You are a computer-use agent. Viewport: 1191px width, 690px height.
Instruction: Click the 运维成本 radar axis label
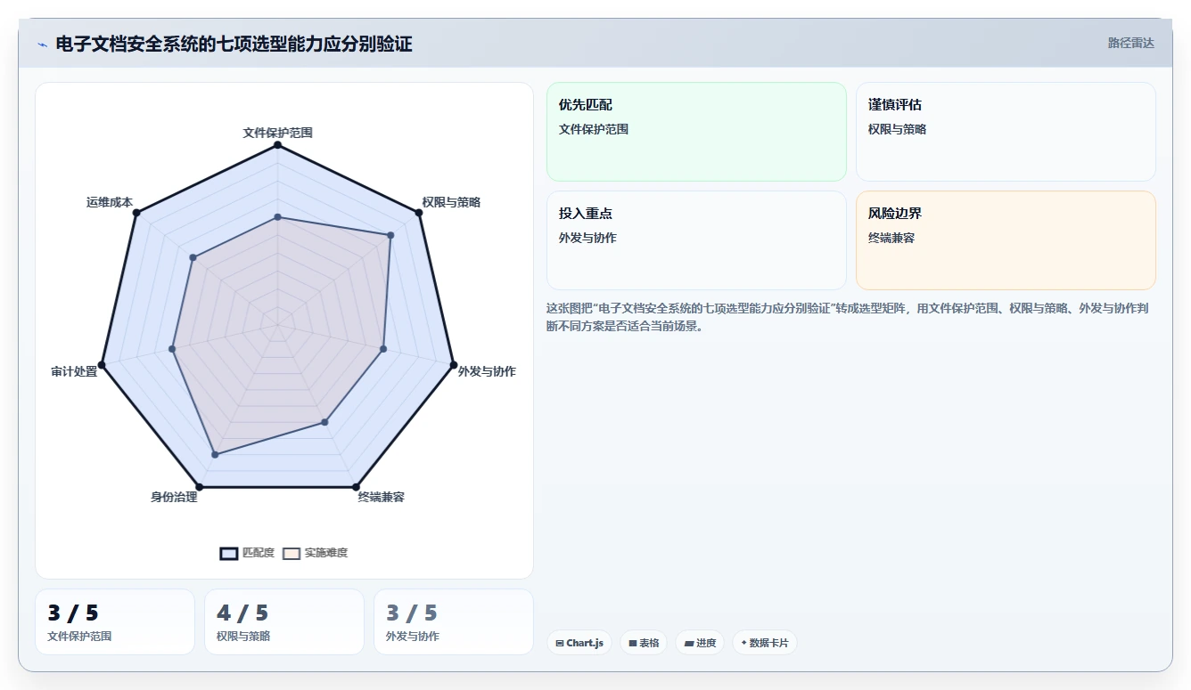[x=110, y=202]
